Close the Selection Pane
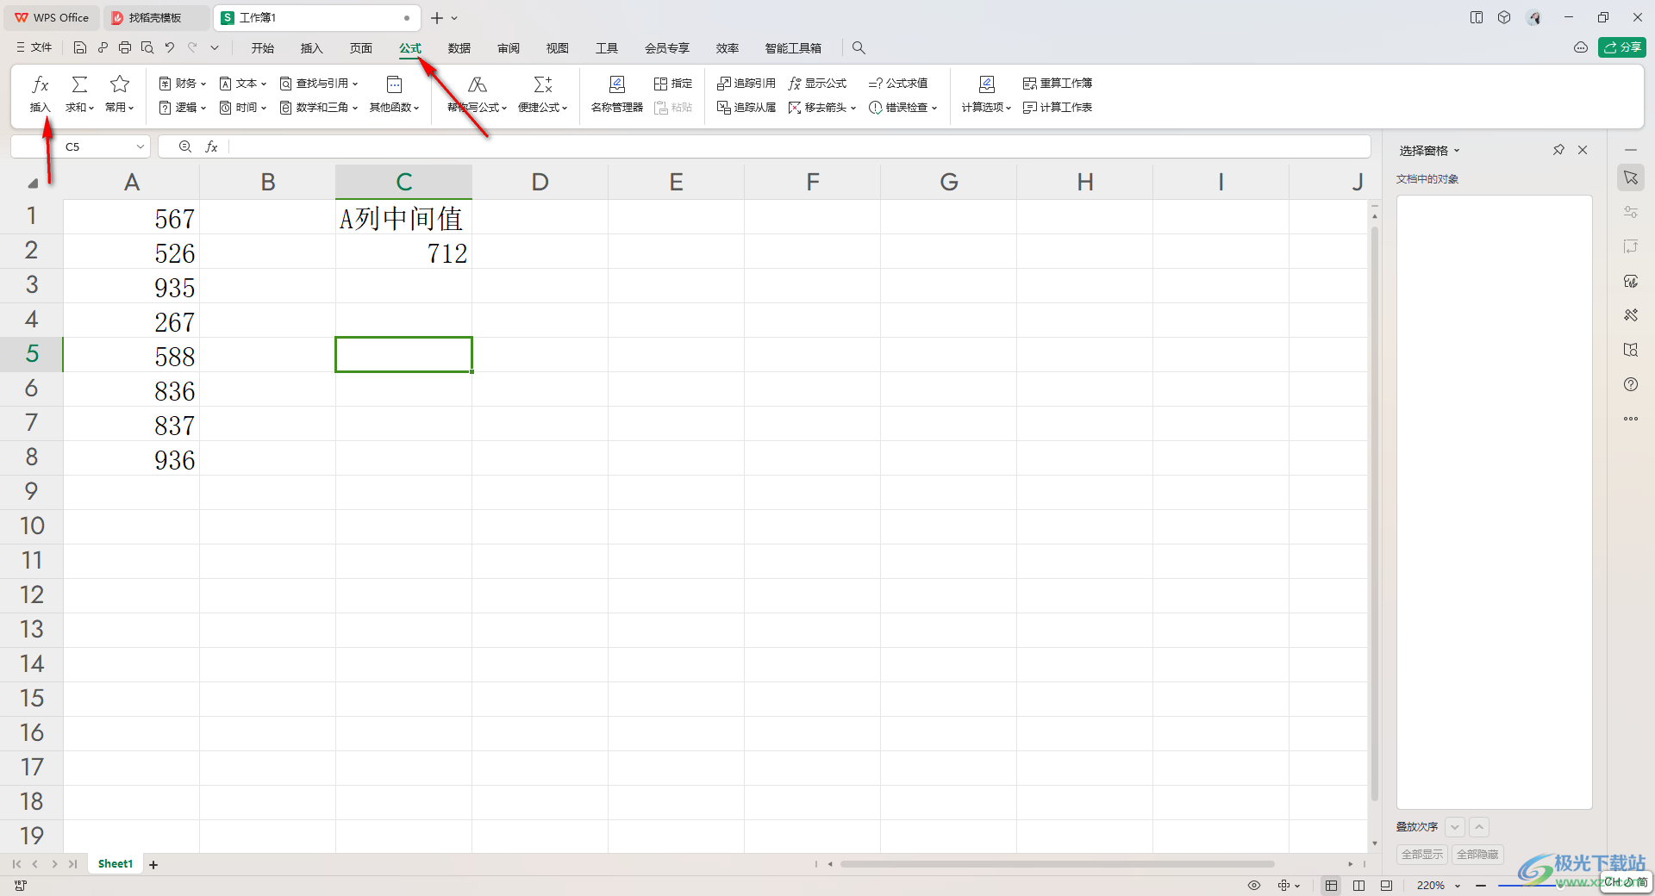 [x=1583, y=150]
